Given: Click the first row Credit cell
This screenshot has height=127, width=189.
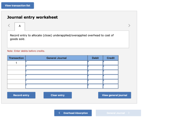Looking at the screenshot, I should [x=111, y=63].
